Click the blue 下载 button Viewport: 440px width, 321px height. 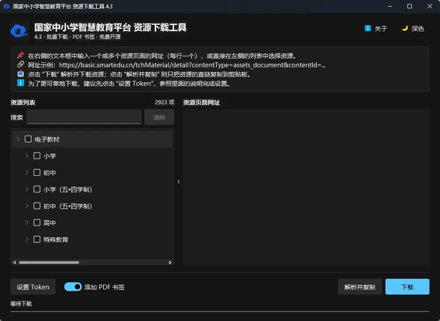pos(407,287)
